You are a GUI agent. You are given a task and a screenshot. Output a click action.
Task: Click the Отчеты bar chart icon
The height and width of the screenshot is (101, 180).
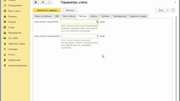pos(5,55)
